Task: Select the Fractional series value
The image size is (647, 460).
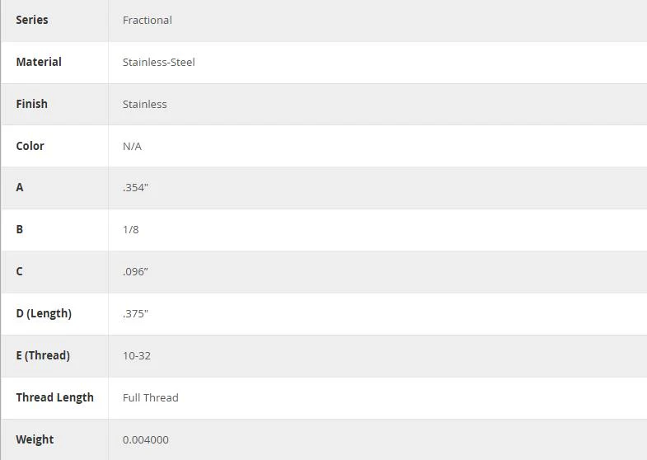Action: pos(147,21)
